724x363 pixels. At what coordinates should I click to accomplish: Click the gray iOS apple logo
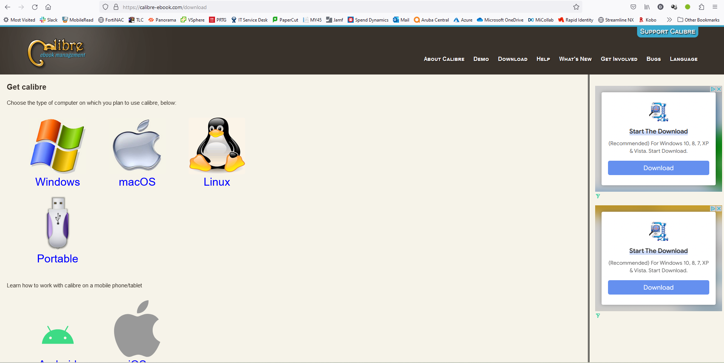coord(137,329)
